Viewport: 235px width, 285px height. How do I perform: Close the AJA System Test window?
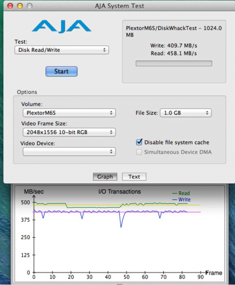(10, 6)
